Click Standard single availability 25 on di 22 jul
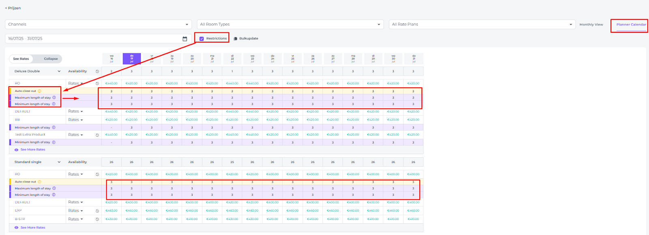Image resolution: width=649 pixels, height=235 pixels. (x=232, y=162)
